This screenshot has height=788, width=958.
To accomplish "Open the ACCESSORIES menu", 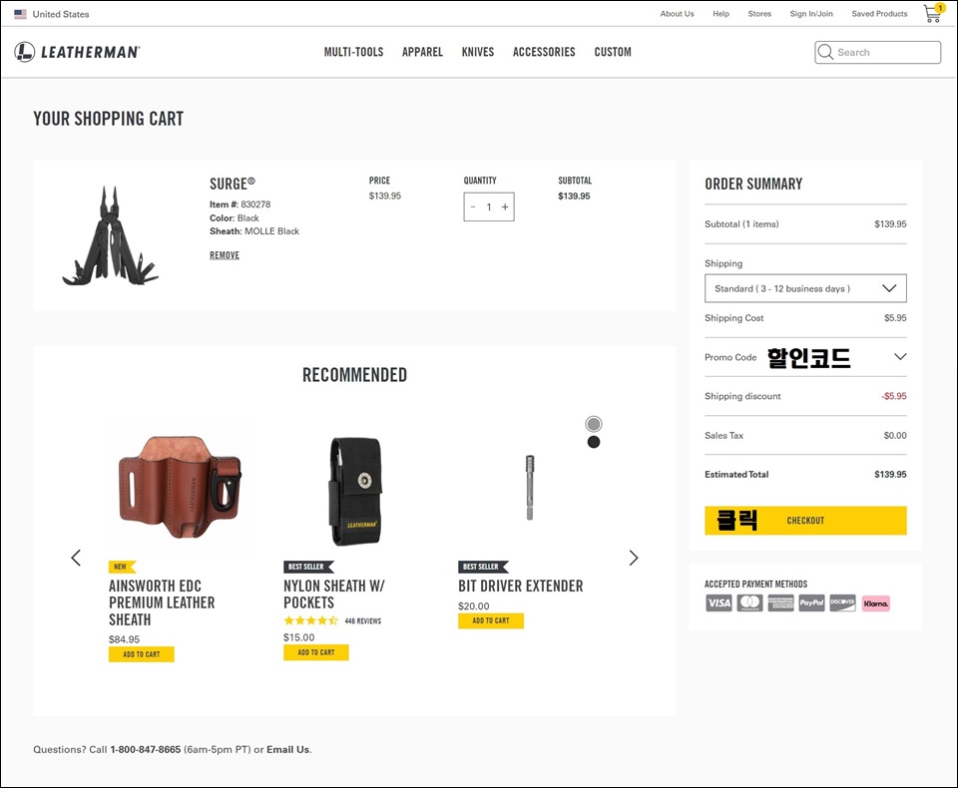I will click(544, 52).
